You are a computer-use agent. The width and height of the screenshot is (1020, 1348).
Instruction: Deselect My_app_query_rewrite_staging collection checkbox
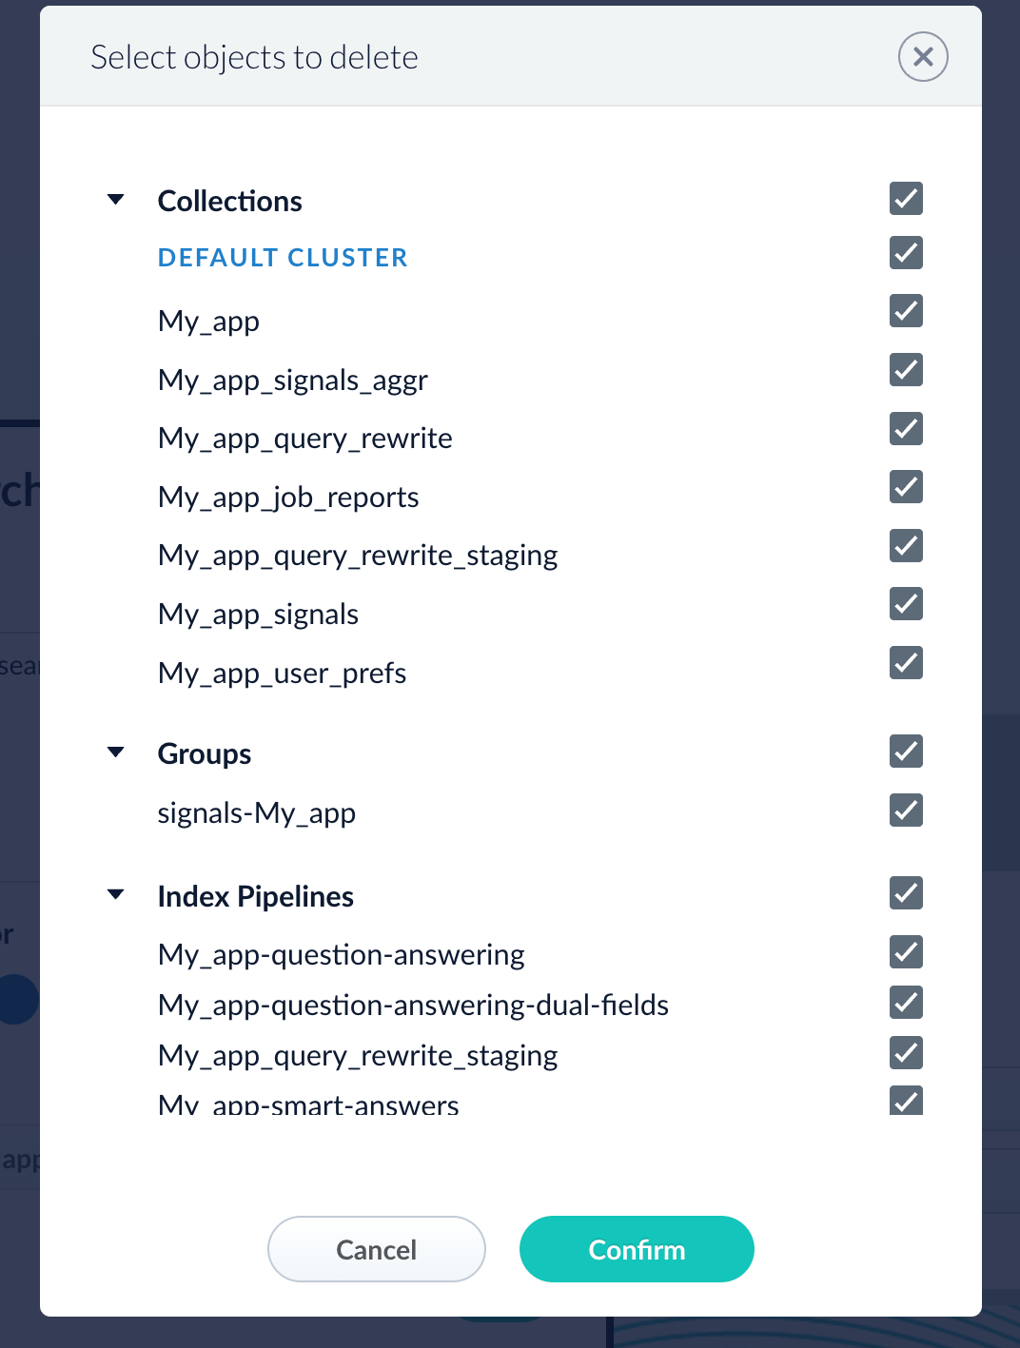click(906, 546)
